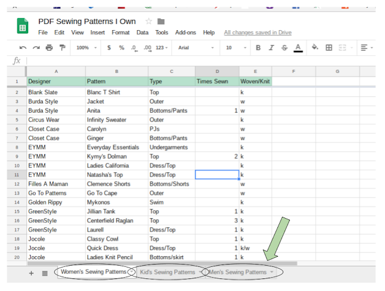Select the Kymy's Dolman cell

(x=117, y=157)
